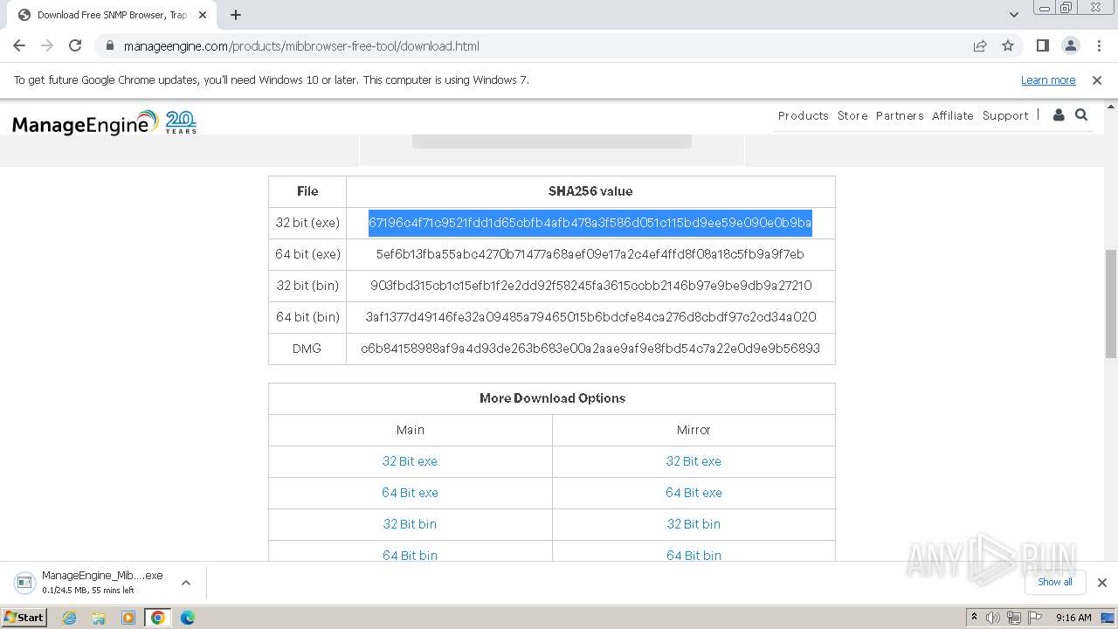Open the volume control tray icon
The image size is (1118, 629).
(993, 618)
